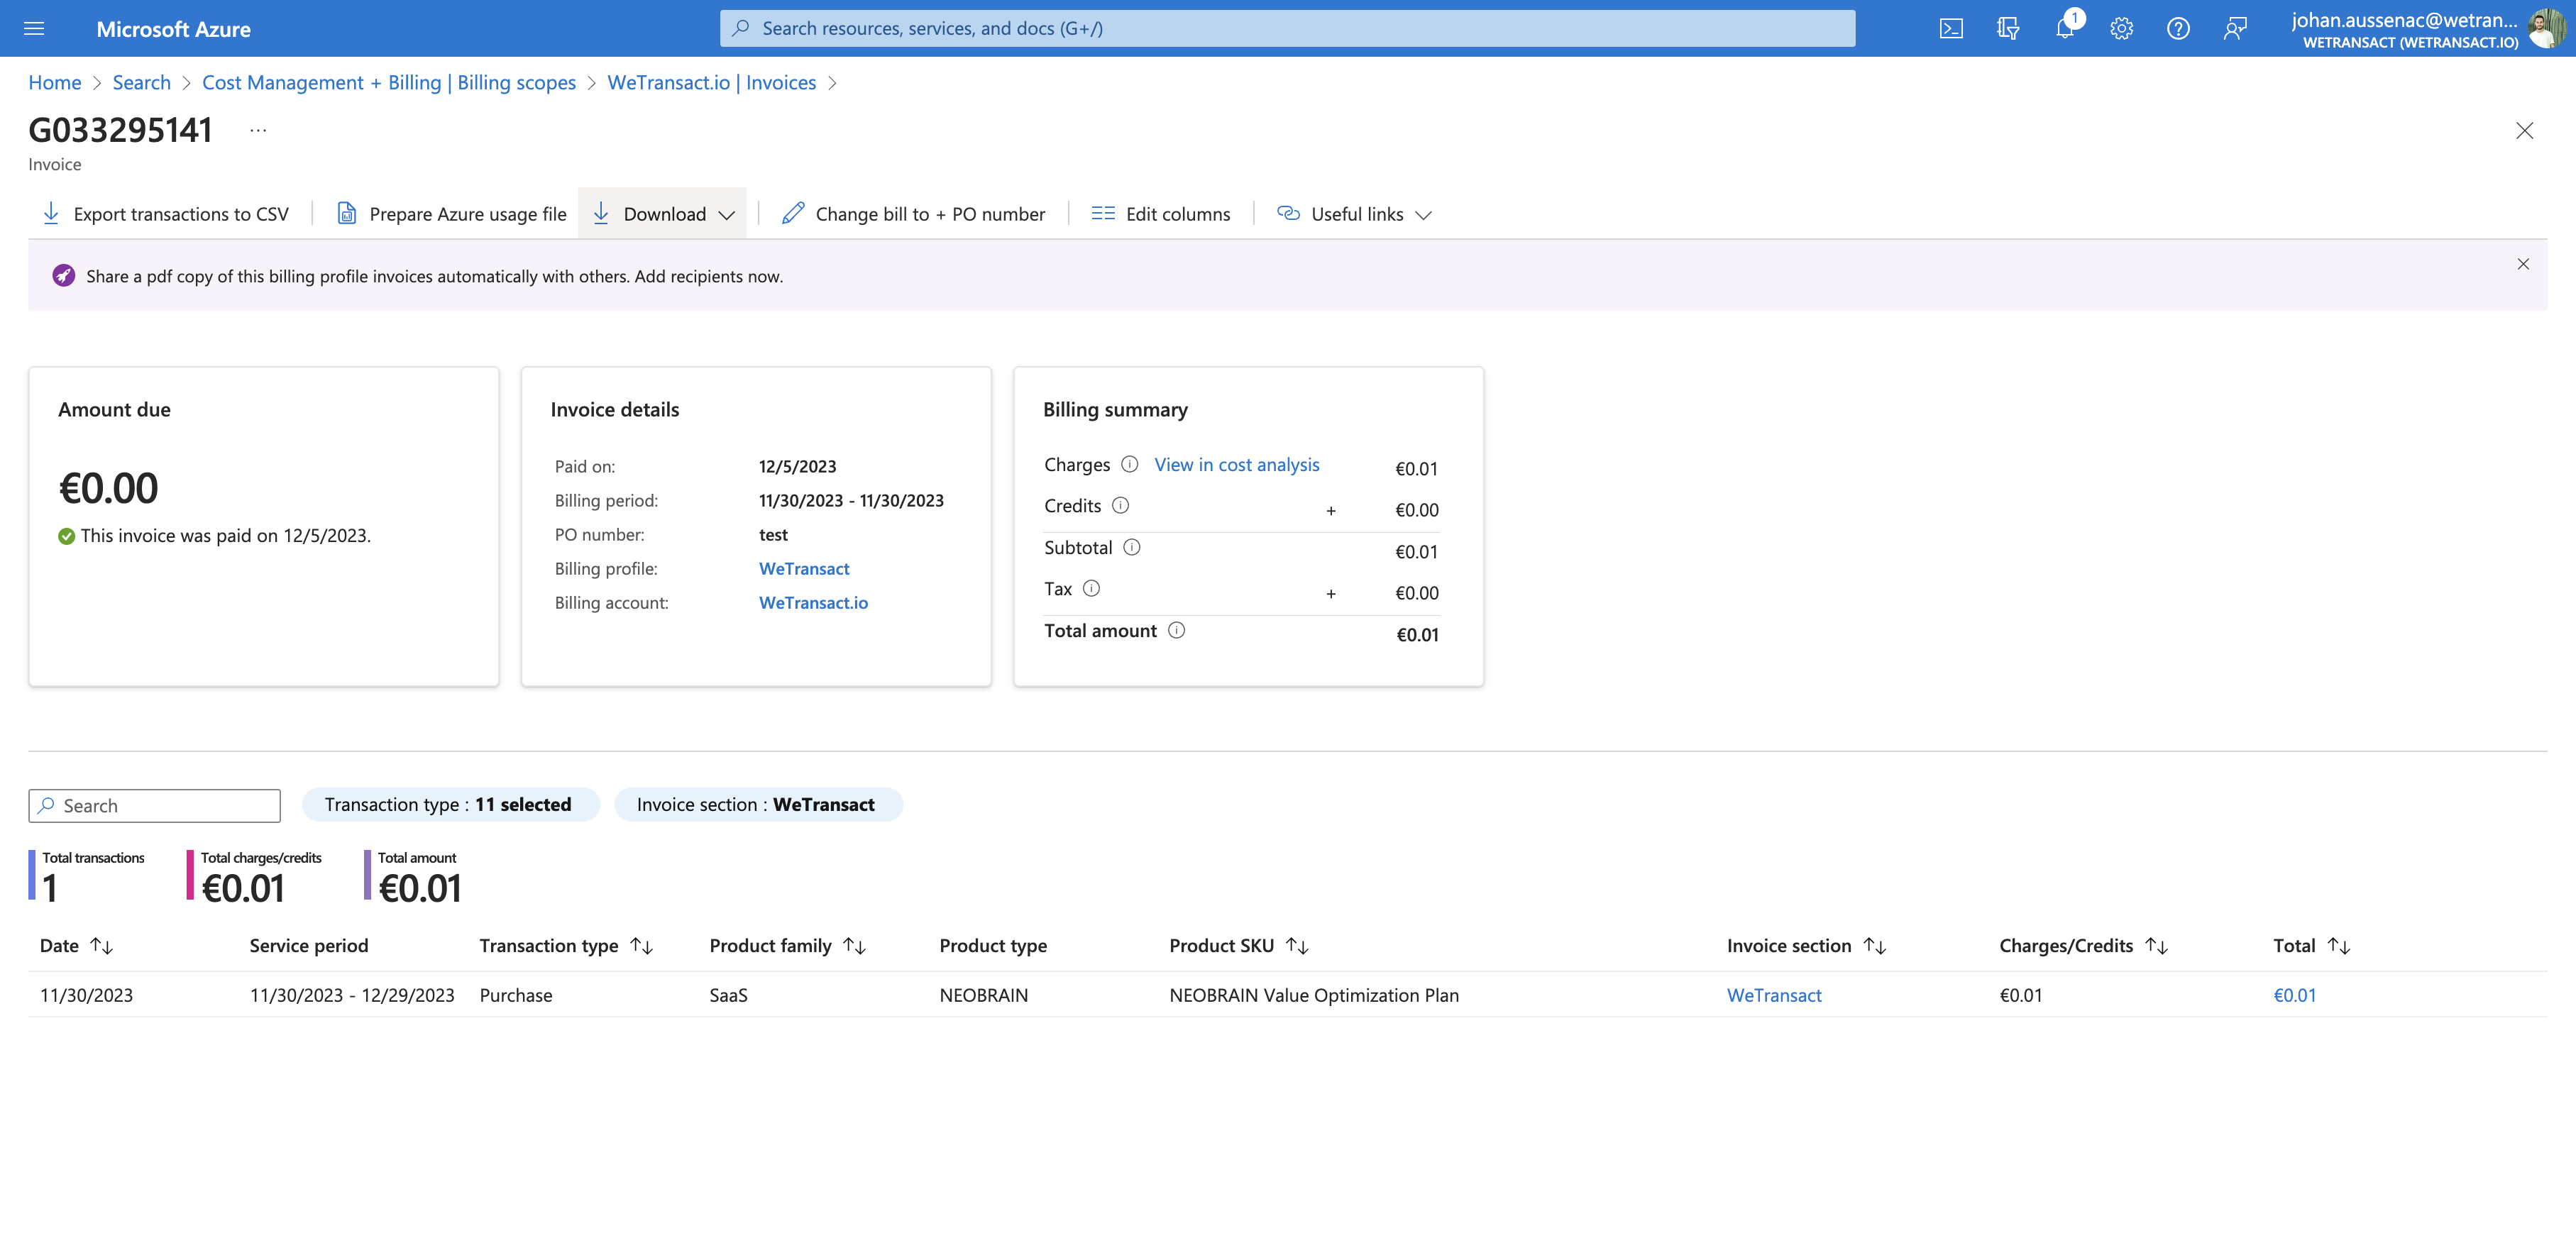Open portal settings gear

(x=2121, y=28)
